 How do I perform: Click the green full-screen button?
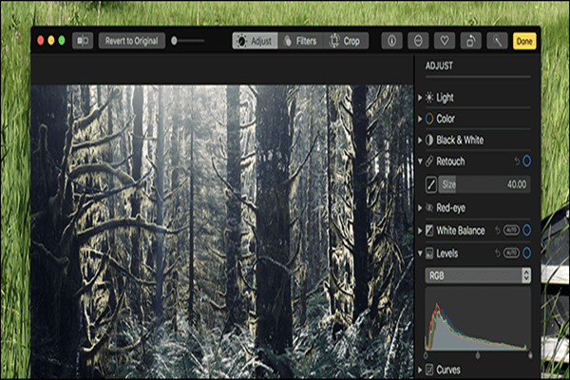[x=62, y=40]
